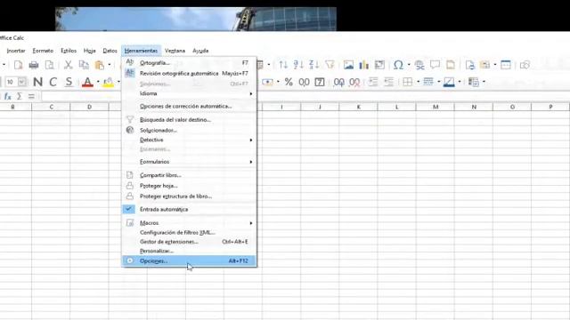Click the Delete Decimal Place icon

pyautogui.click(x=354, y=83)
